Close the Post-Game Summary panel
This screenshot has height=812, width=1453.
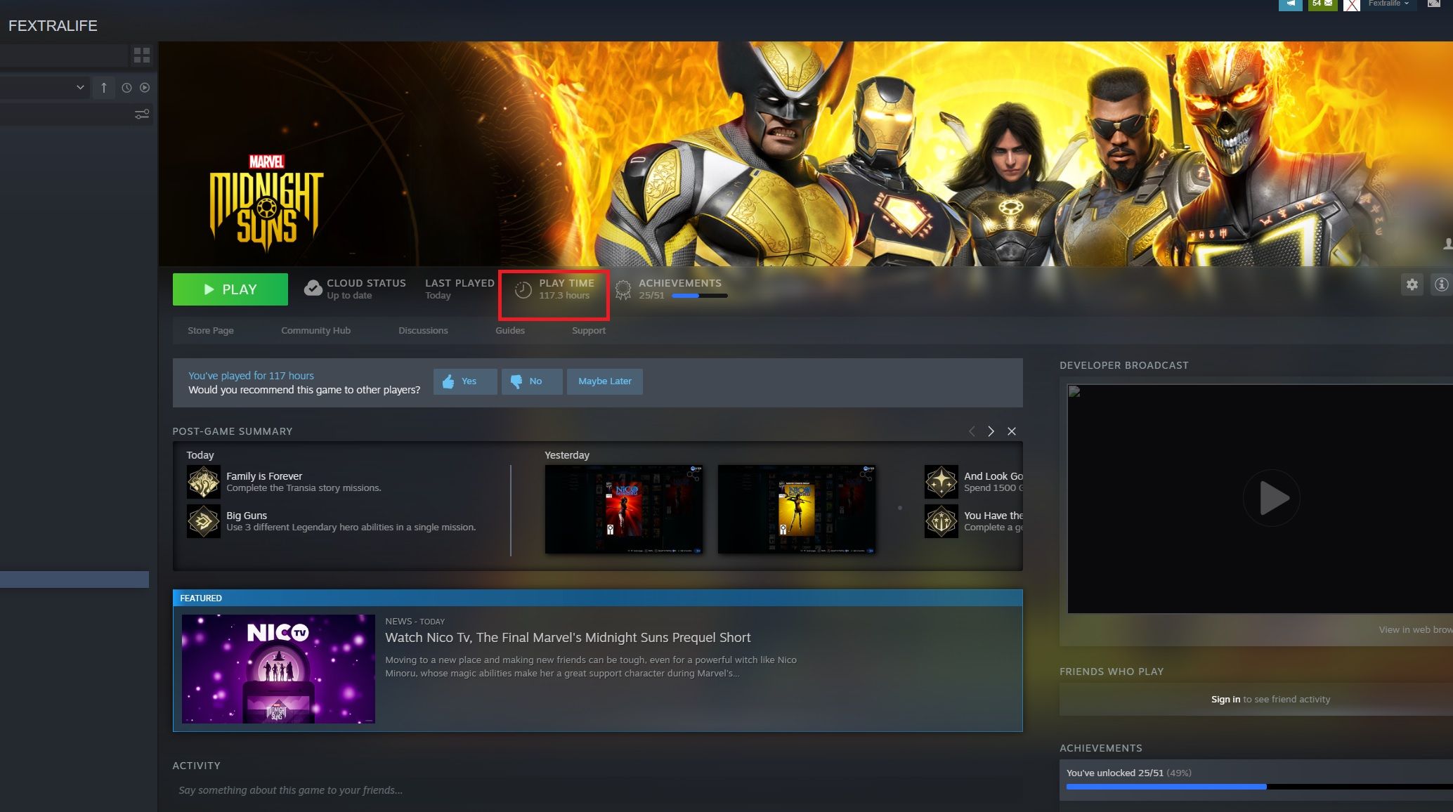(1012, 431)
